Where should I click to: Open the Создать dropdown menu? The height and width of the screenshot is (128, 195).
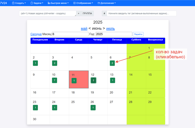19,3
